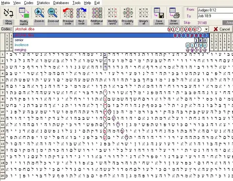Click the red-circled letter in row 7
Screen dimensions: 233x181
click(105, 93)
